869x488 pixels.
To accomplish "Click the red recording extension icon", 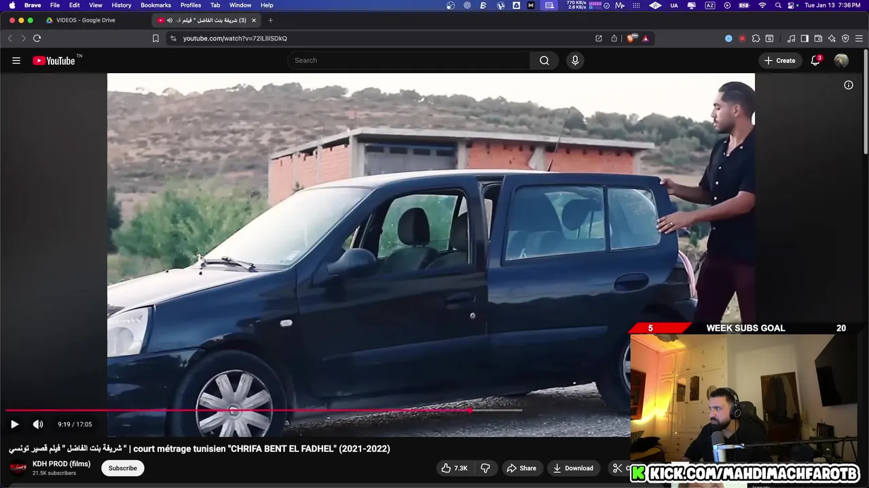I will tap(742, 39).
